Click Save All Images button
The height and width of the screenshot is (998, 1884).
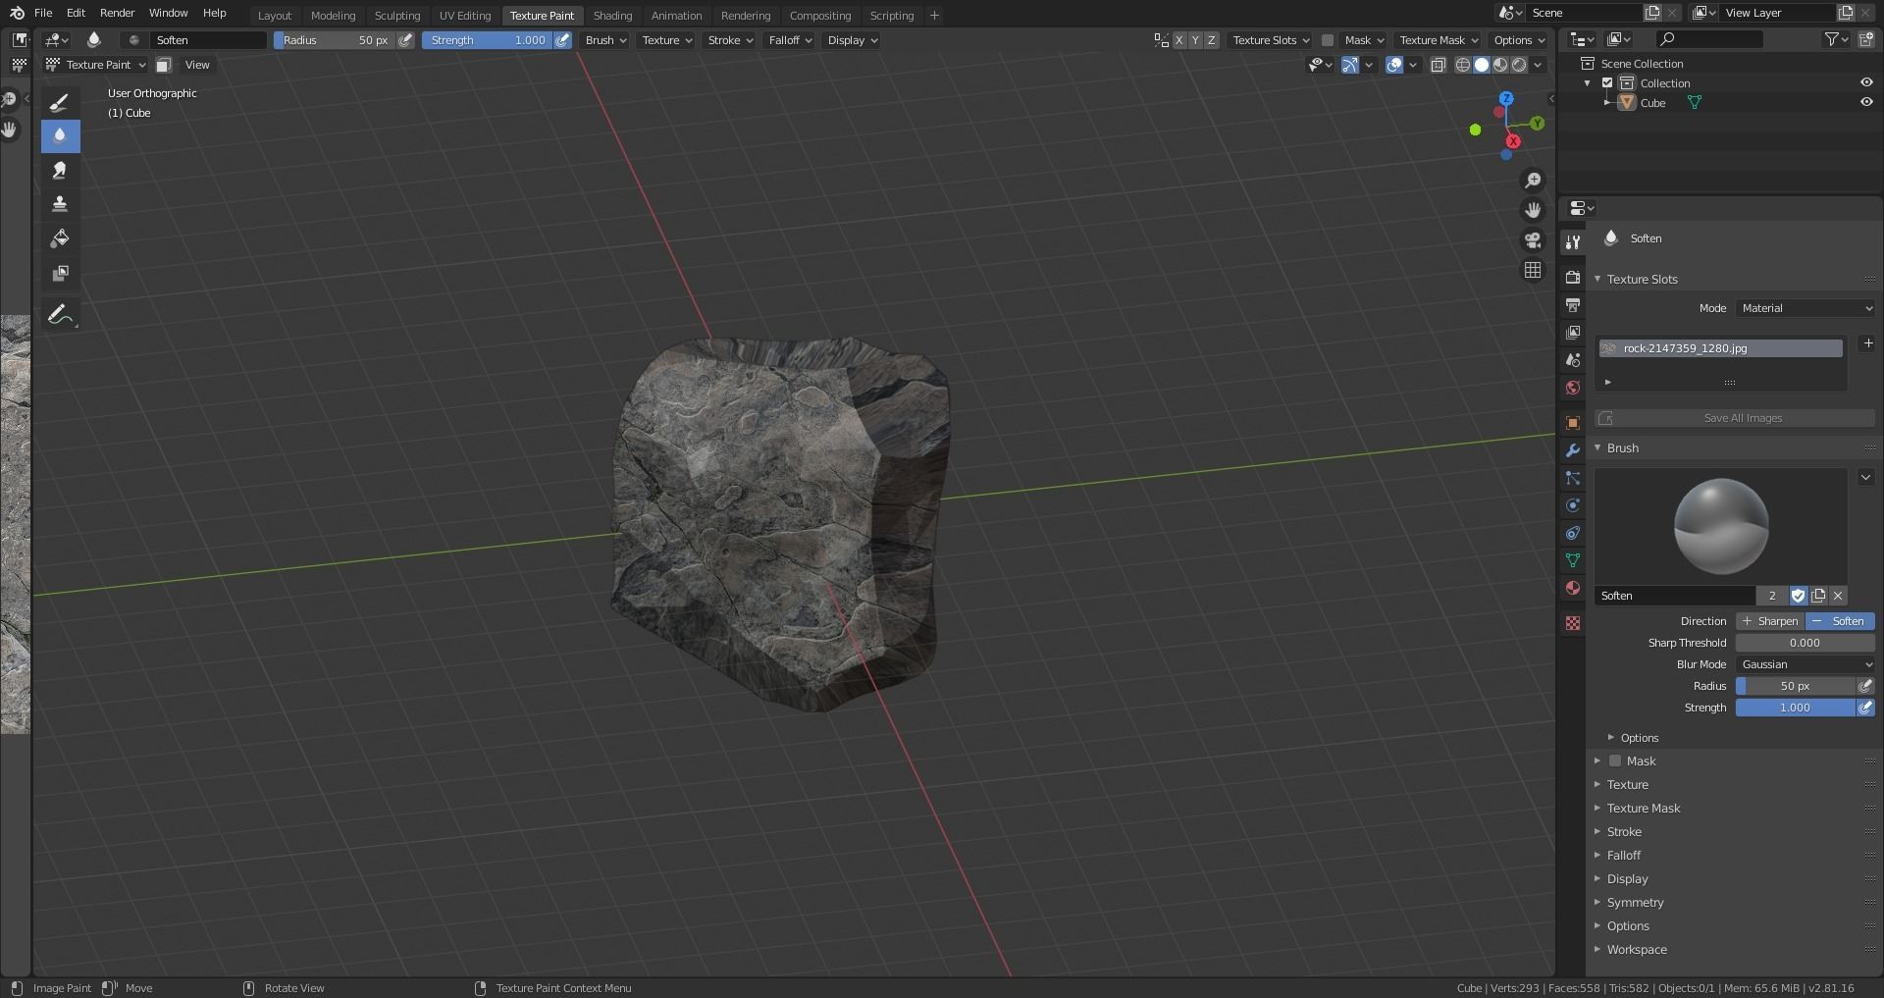pyautogui.click(x=1735, y=418)
